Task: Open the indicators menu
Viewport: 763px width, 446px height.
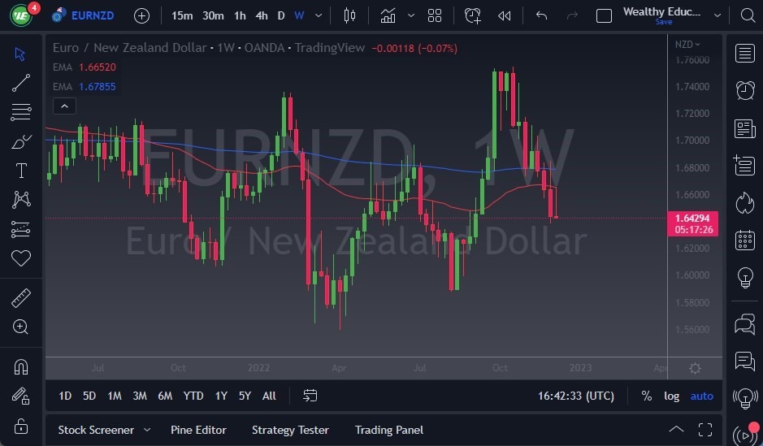Action: (x=388, y=15)
